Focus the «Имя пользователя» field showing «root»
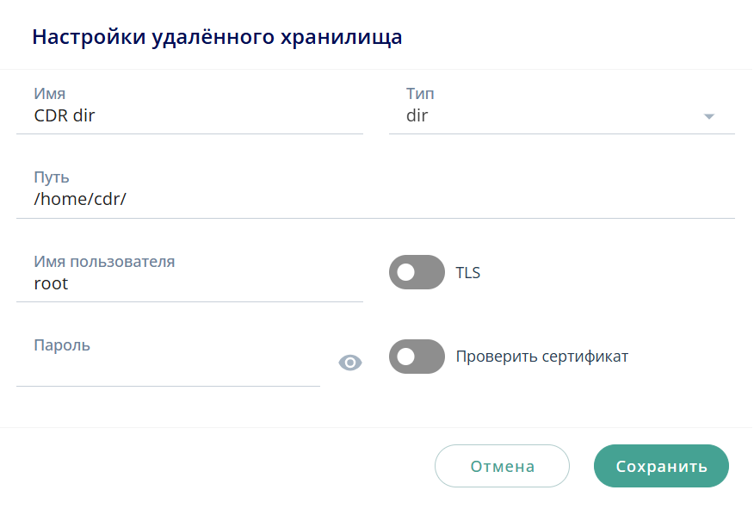The height and width of the screenshot is (515, 754). 189,282
